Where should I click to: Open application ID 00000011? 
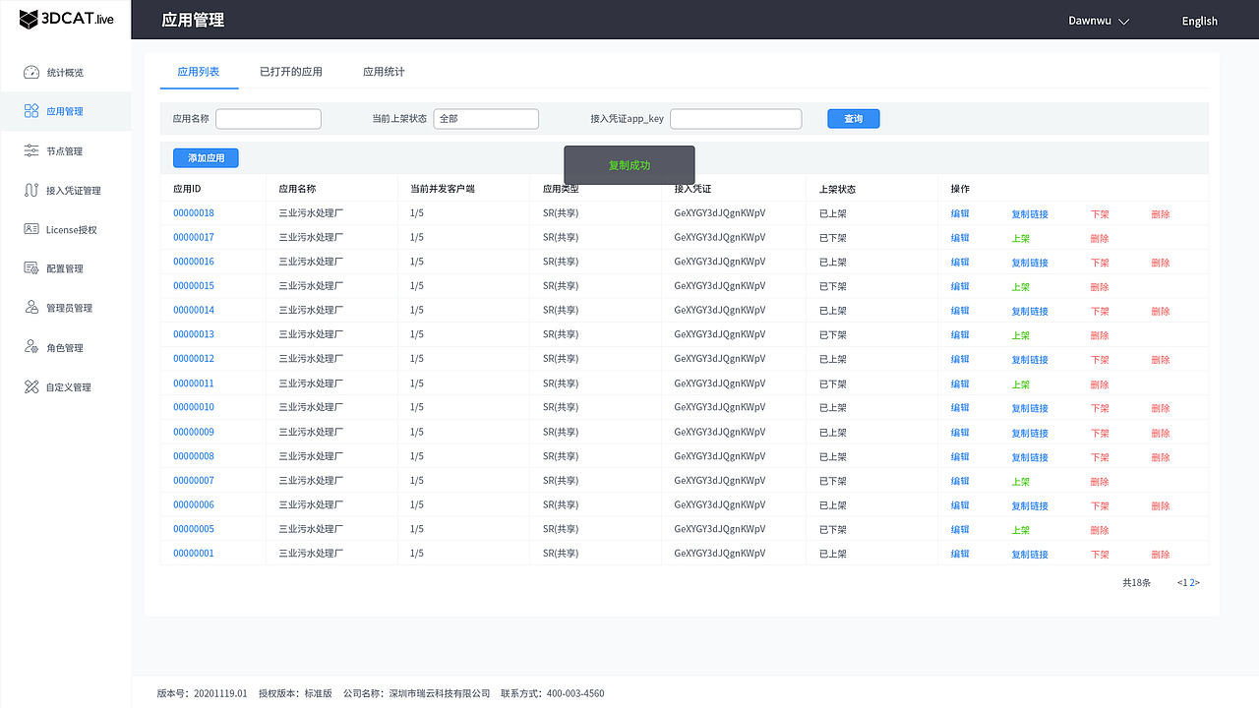click(194, 383)
